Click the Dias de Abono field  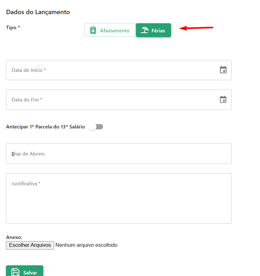click(119, 154)
